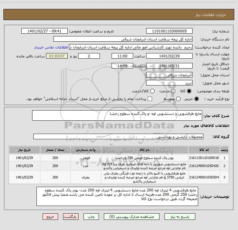Click need date 1401/02/29 in row 3
Screen dimensions: 238x230
24,177
